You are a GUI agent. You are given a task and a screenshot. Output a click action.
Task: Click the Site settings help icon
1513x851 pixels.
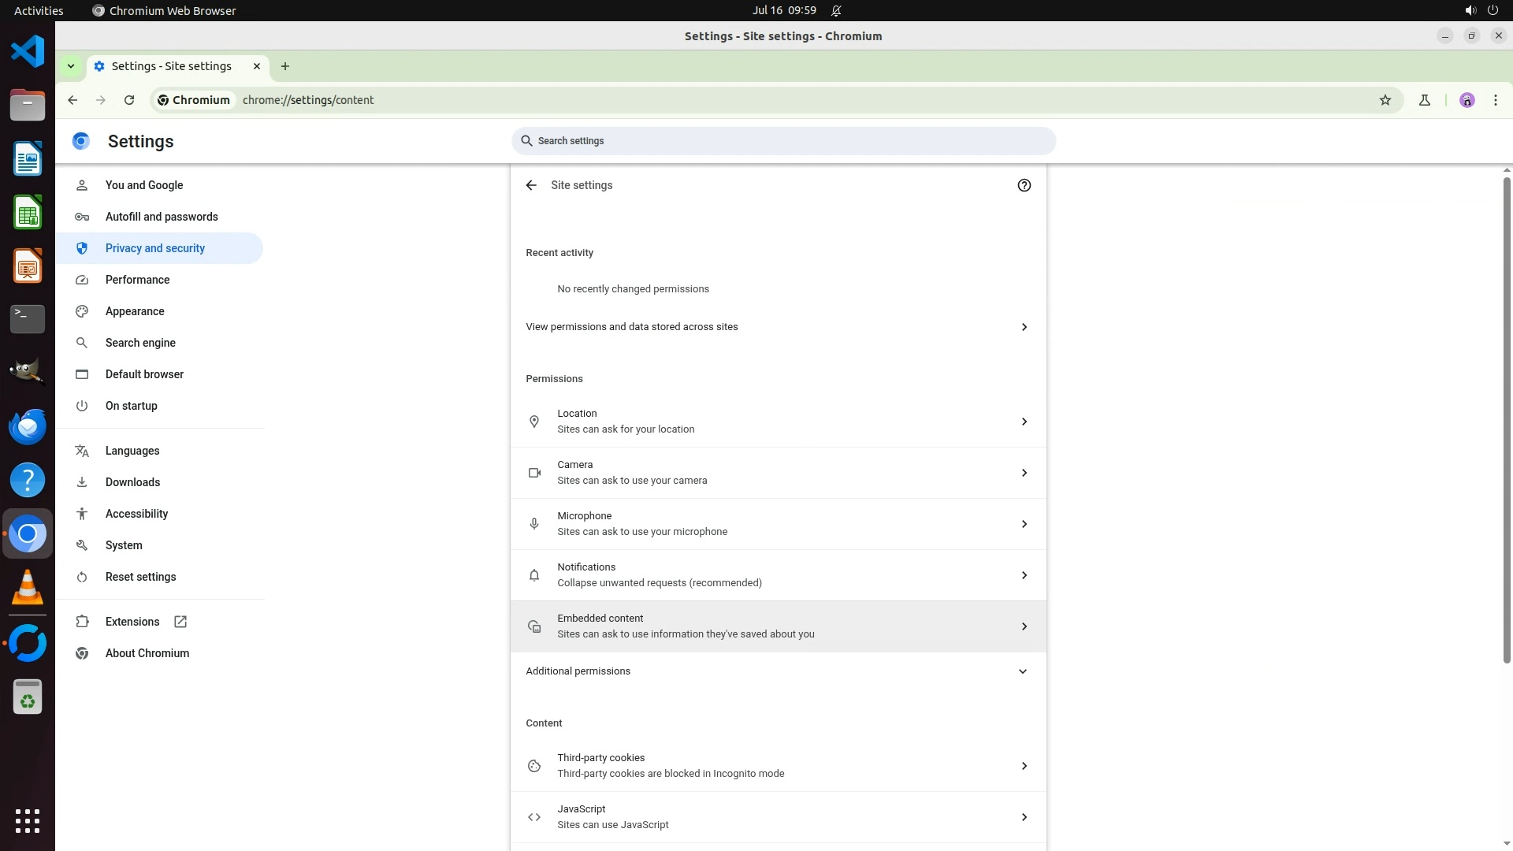[1024, 185]
